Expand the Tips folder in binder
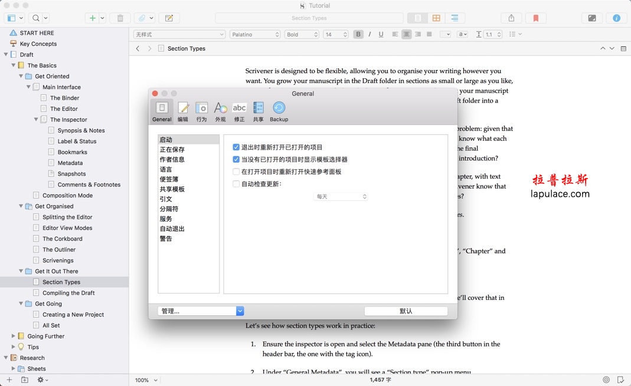Image resolution: width=631 pixels, height=386 pixels. point(13,347)
